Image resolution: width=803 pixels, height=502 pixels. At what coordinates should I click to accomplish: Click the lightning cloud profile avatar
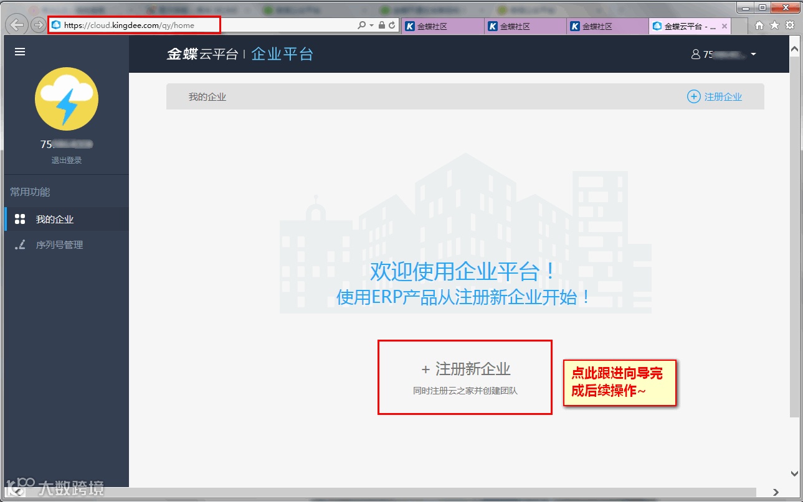coord(67,99)
